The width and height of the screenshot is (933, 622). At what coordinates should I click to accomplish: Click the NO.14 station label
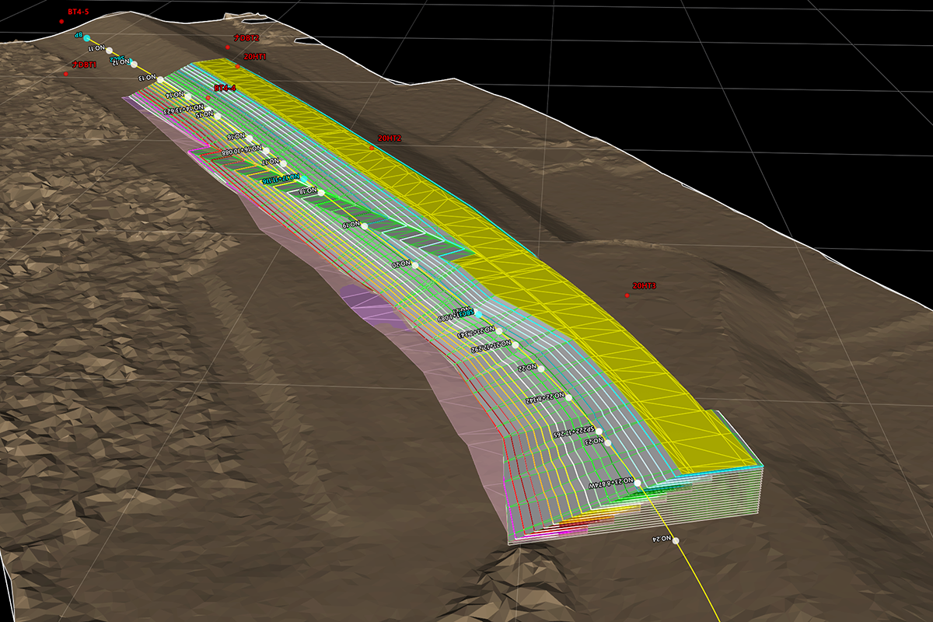tap(175, 95)
